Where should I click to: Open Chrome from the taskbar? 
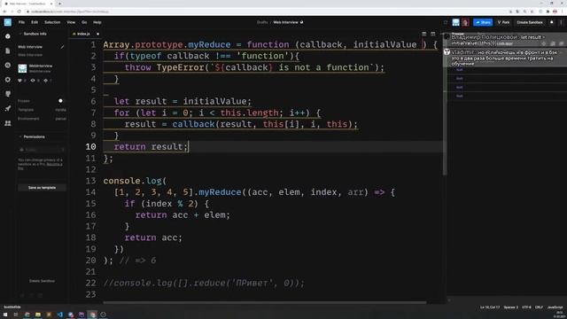[x=92, y=315]
